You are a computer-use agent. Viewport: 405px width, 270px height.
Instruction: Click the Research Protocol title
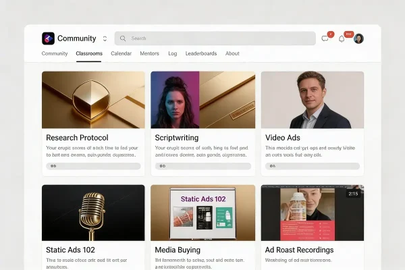[x=77, y=138]
